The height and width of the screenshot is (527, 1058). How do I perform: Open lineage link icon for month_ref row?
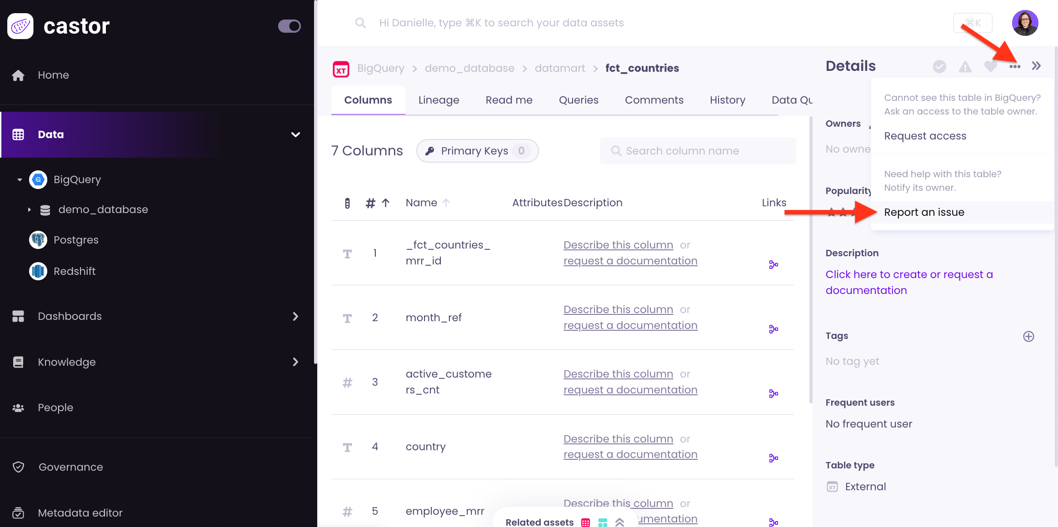tap(774, 329)
